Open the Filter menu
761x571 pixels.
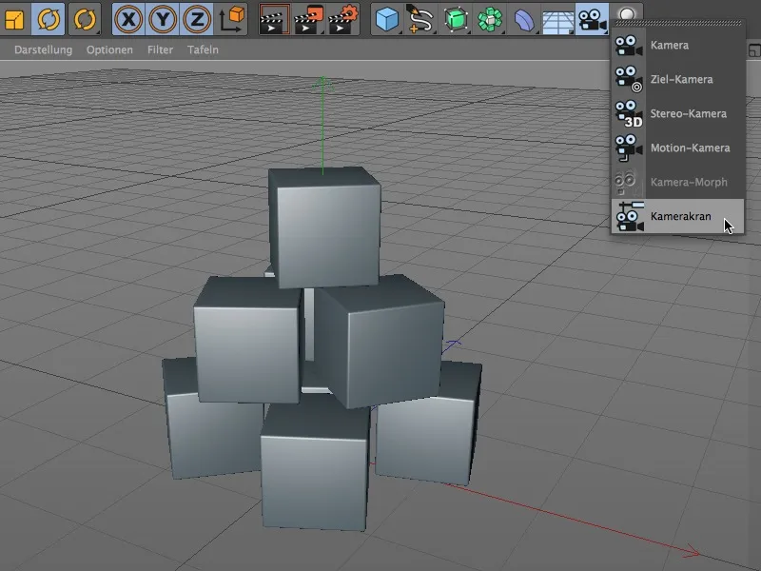pyautogui.click(x=160, y=49)
